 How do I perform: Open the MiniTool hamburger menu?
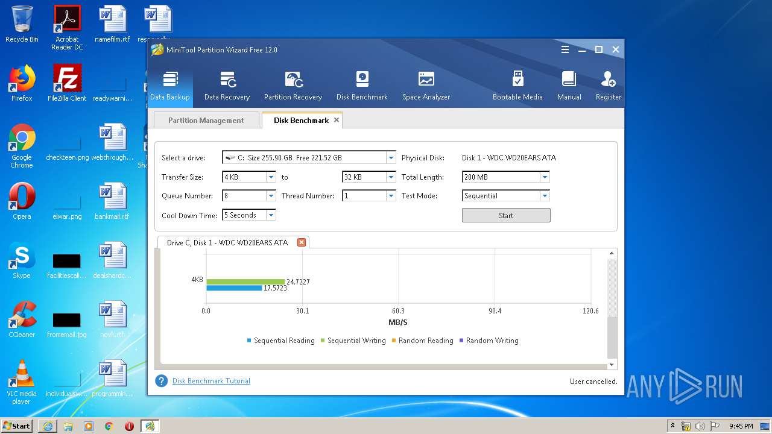[x=565, y=49]
